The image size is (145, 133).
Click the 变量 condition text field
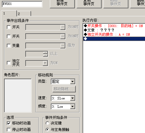point(43,46)
